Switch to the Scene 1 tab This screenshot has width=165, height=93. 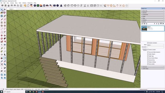11,9
